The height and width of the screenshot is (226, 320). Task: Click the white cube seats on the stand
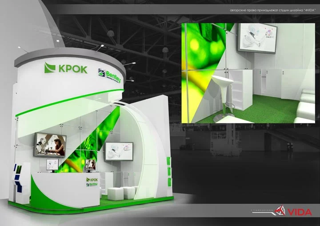coord(123,193)
